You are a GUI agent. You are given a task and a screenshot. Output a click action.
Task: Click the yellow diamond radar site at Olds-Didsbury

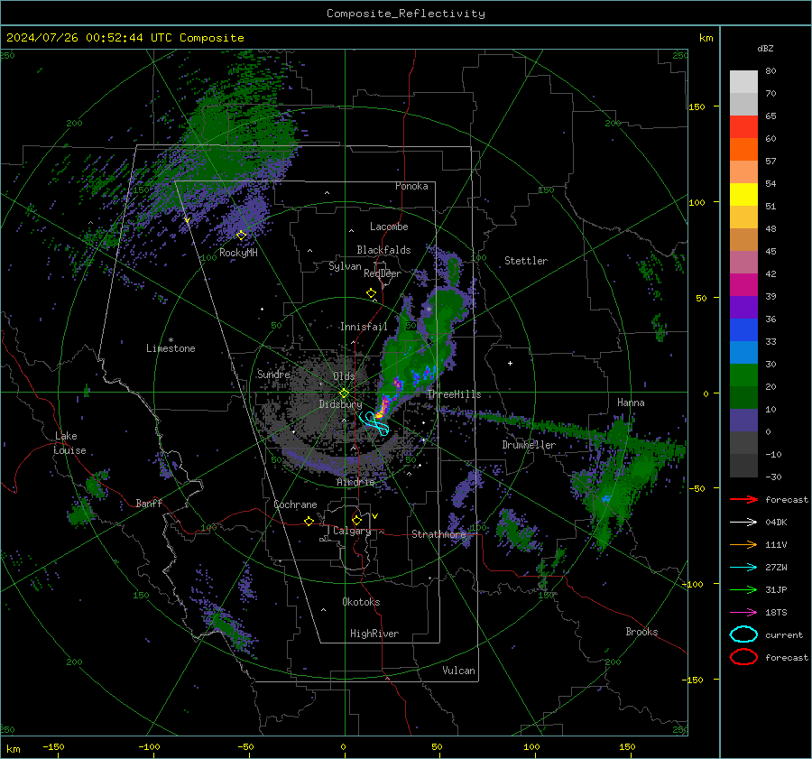[x=344, y=393]
